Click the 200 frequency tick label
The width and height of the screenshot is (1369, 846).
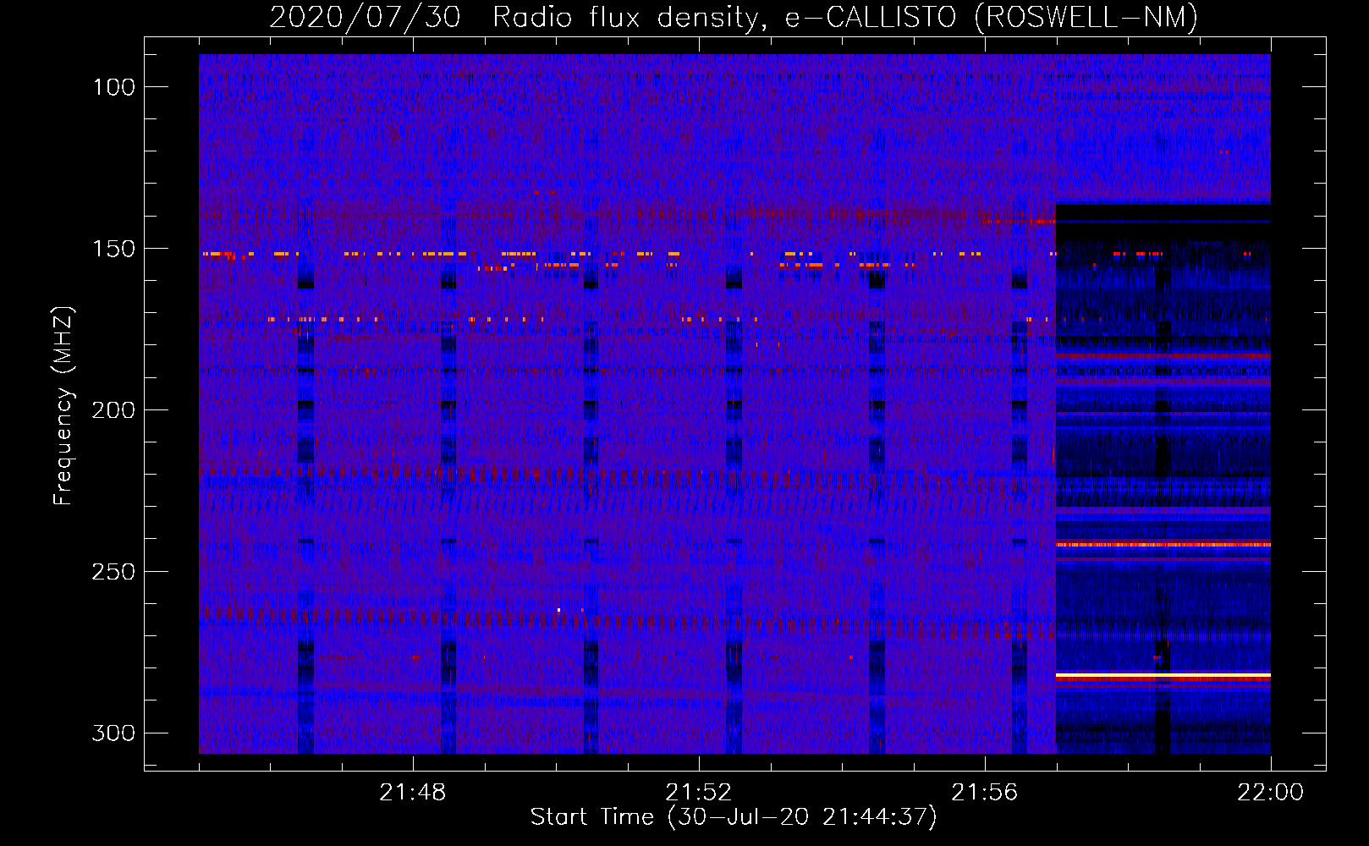click(113, 410)
